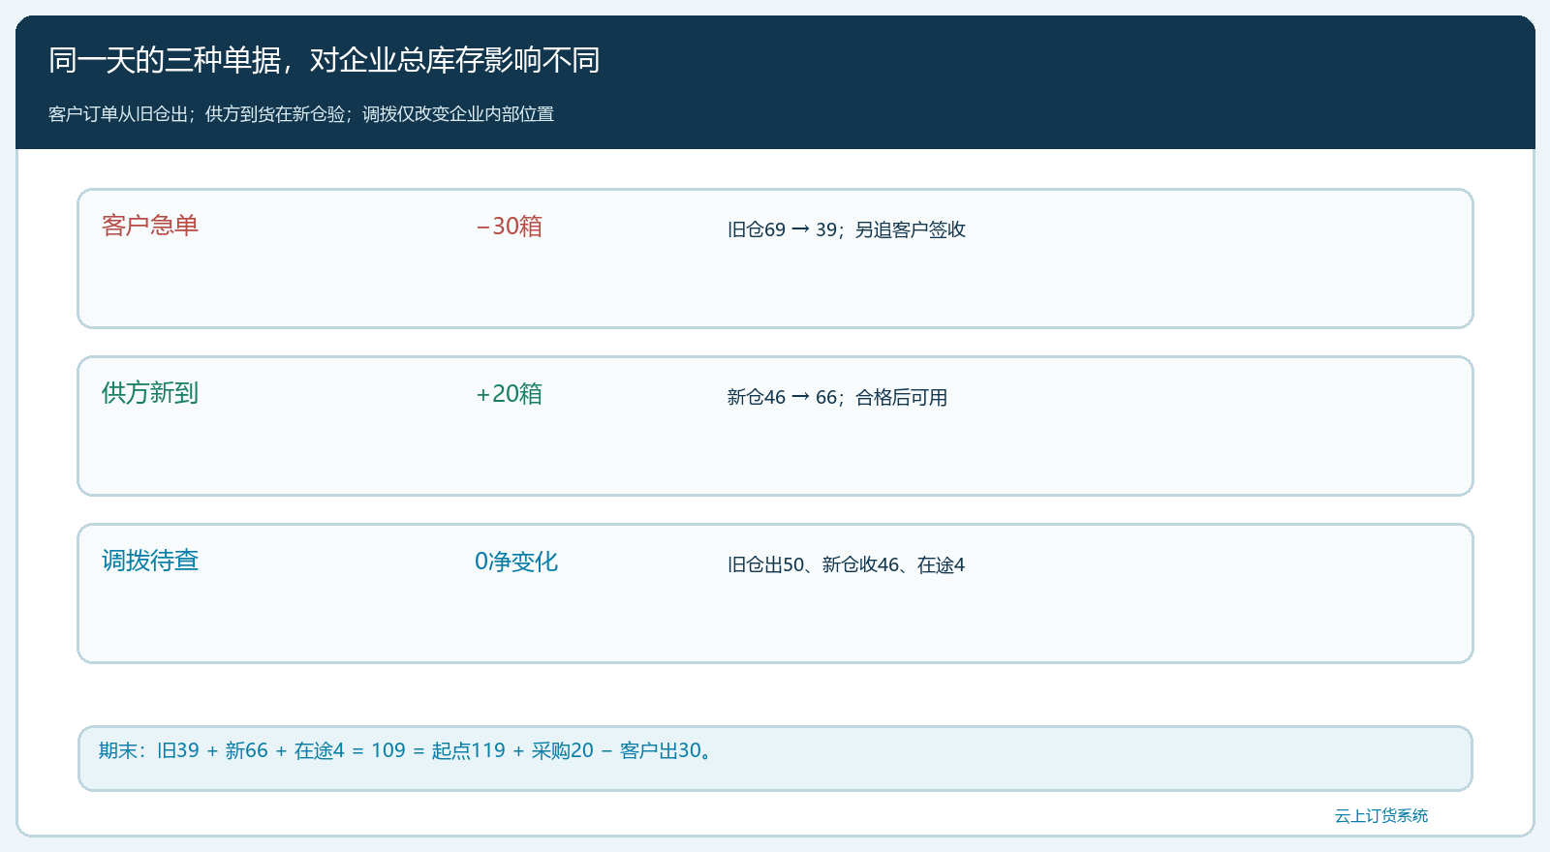Select the 调拨待查 card label
The height and width of the screenshot is (852, 1550).
(x=150, y=561)
